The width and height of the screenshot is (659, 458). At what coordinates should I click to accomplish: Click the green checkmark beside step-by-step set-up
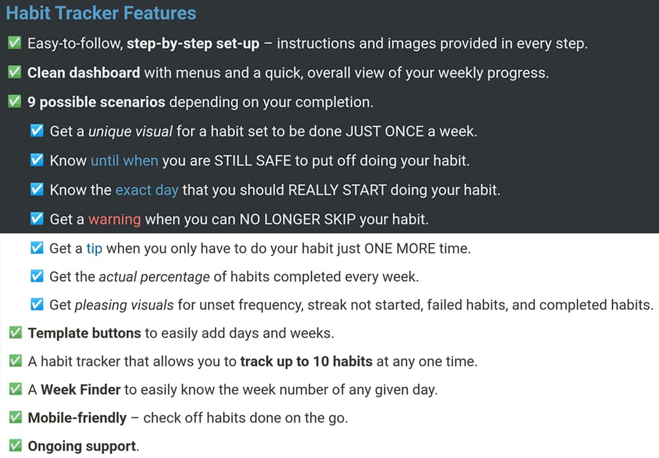[x=14, y=43]
